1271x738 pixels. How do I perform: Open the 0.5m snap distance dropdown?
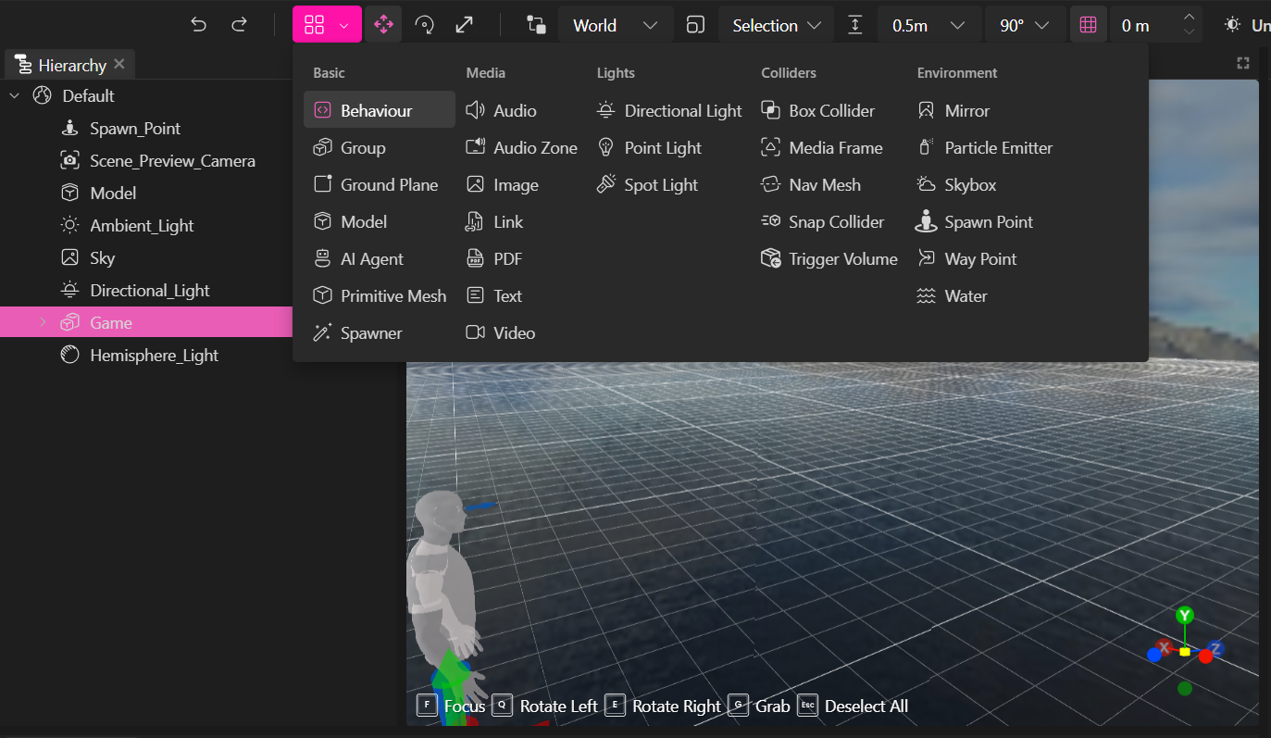[928, 25]
